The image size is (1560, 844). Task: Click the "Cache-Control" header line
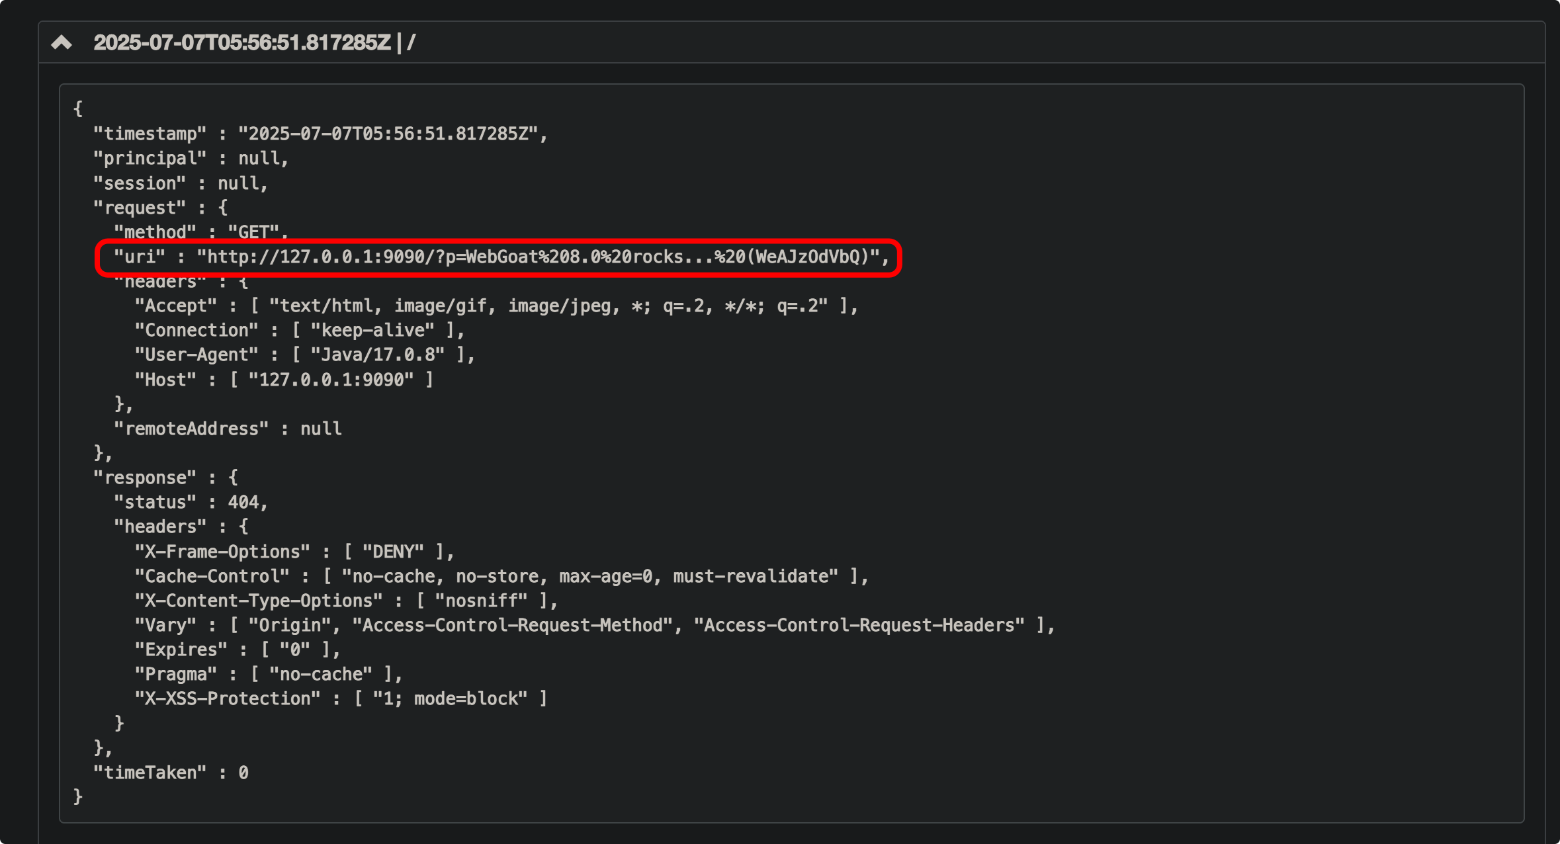pyautogui.click(x=501, y=576)
